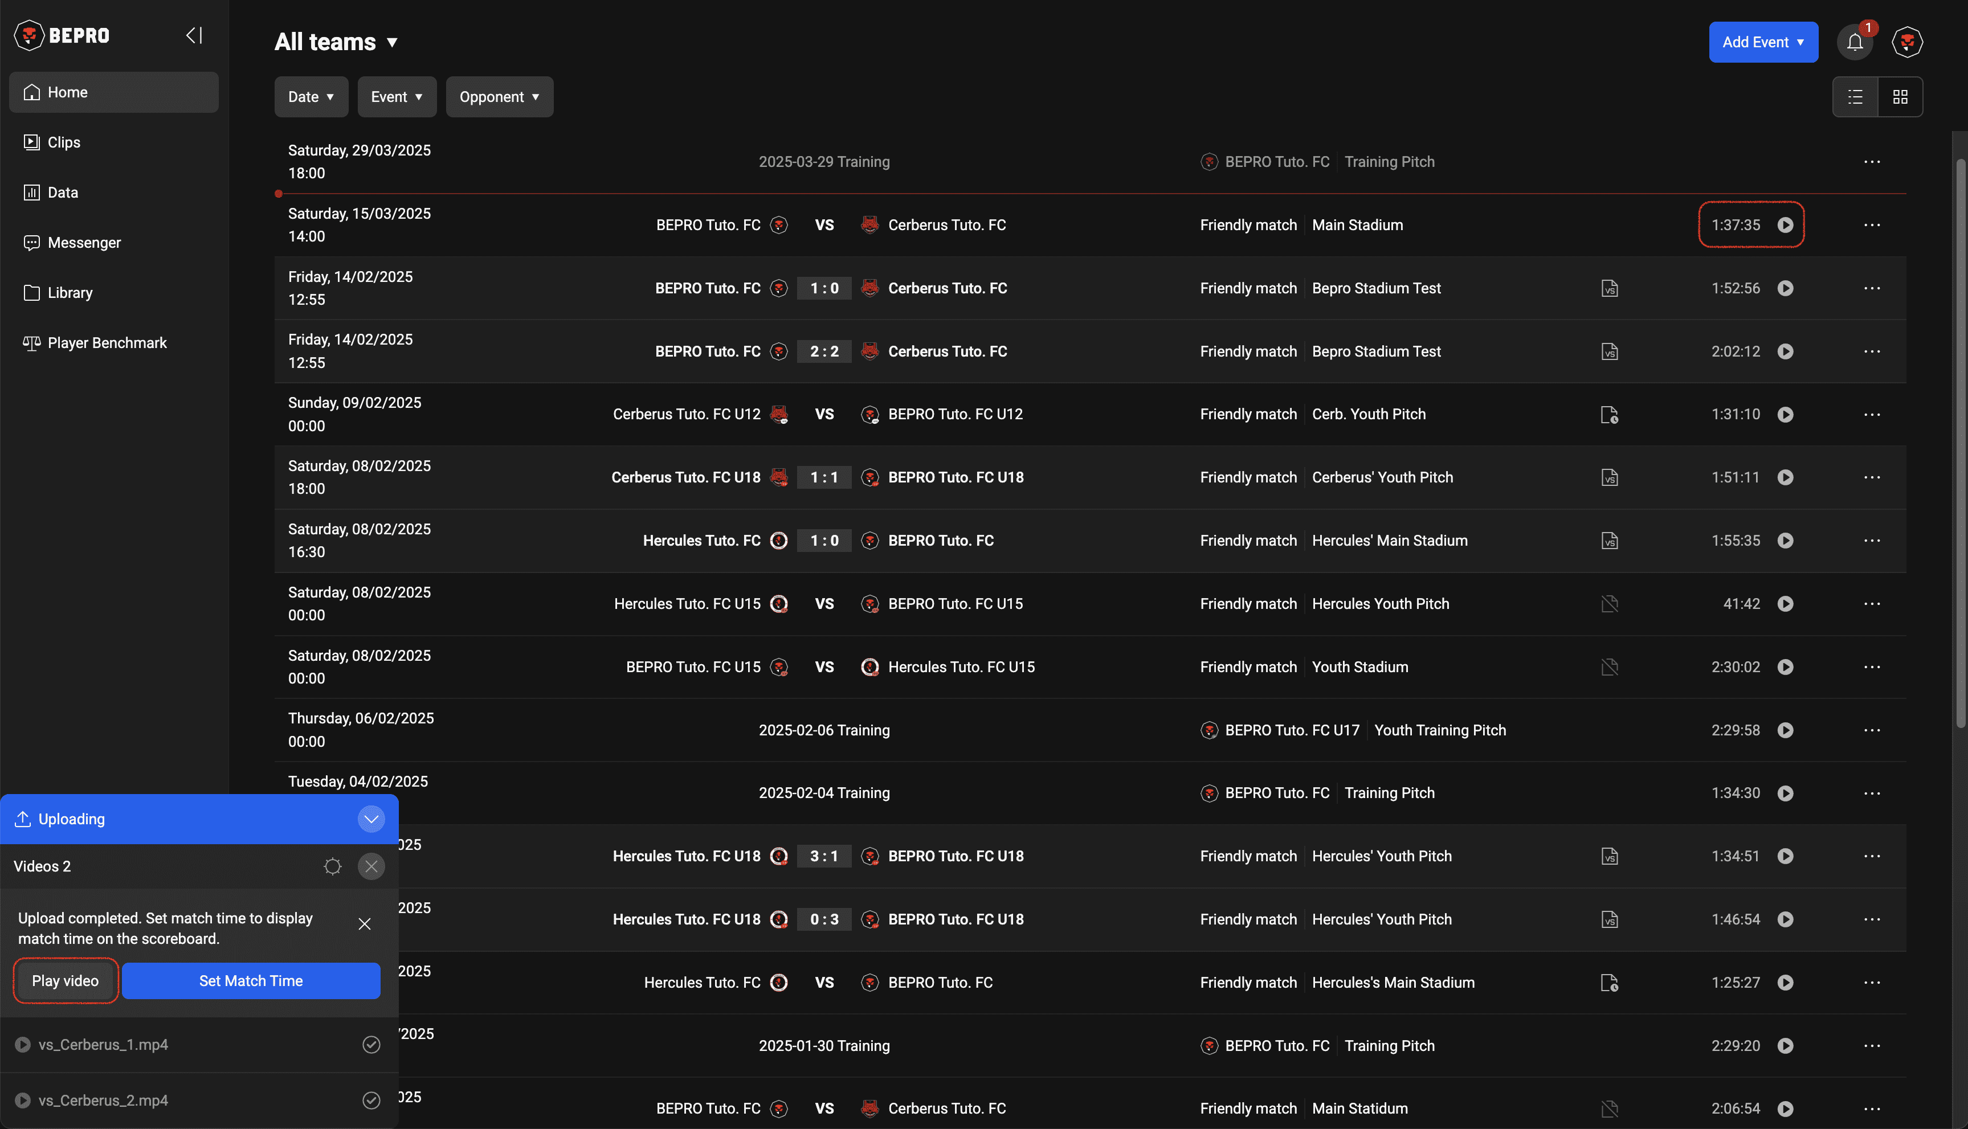Play the 1:37:35 Cerberus match video

1785,225
